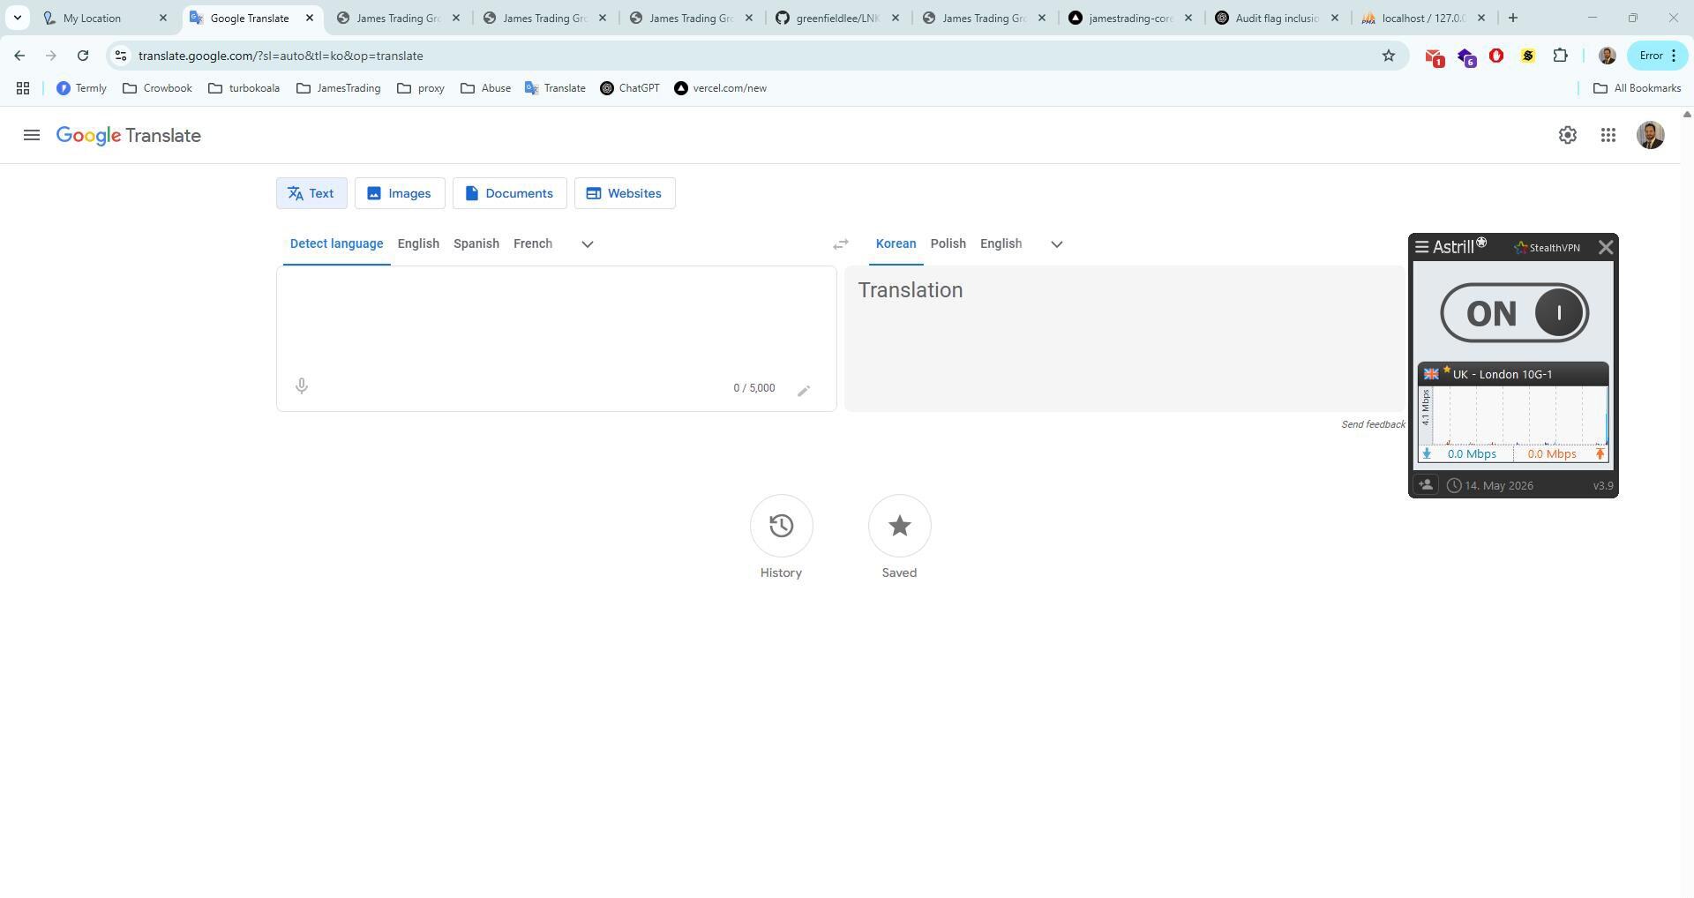Open the Images translation mode
Viewport: 1694px width, 898px height.
(x=400, y=193)
